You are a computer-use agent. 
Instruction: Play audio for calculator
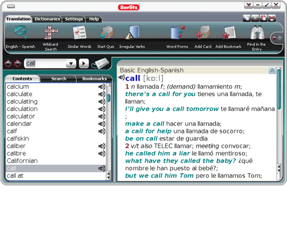pos(102,116)
